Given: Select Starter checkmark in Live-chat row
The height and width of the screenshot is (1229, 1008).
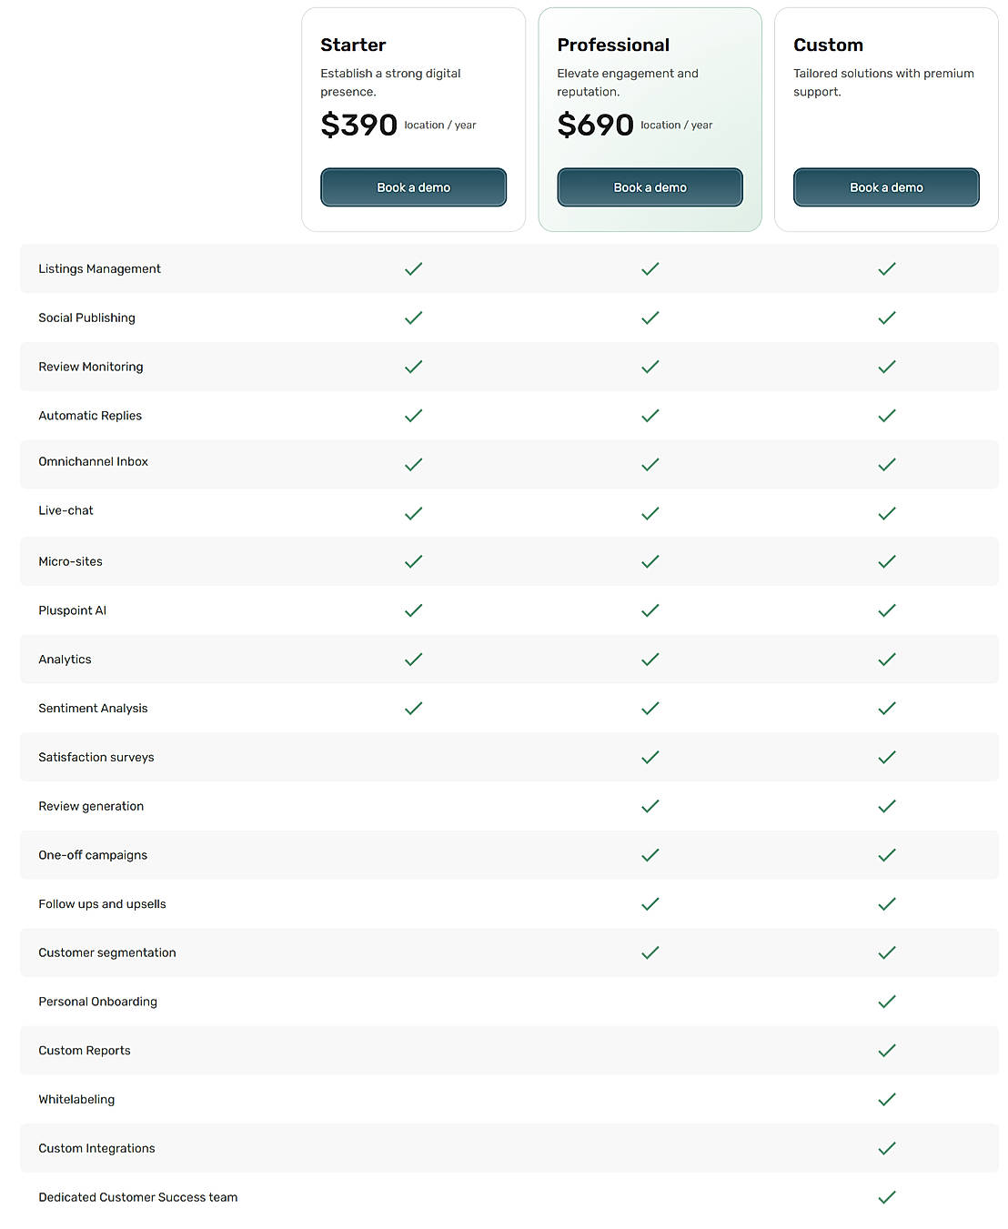Looking at the screenshot, I should click(413, 514).
